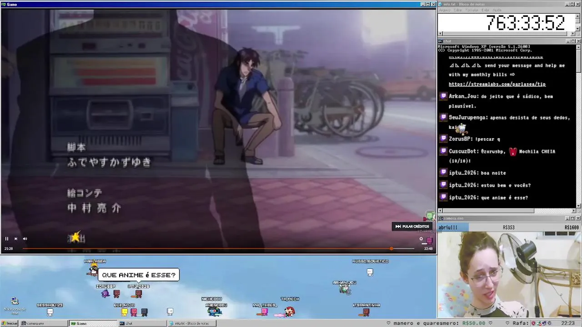
Task: Click the ZorusBP chat badge icon
Action: click(x=443, y=139)
